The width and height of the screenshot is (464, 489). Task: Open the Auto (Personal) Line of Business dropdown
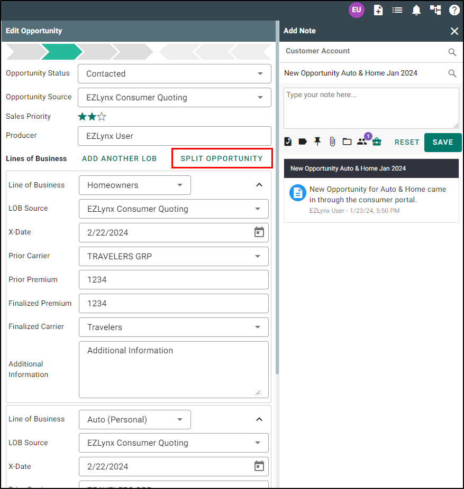pyautogui.click(x=135, y=419)
